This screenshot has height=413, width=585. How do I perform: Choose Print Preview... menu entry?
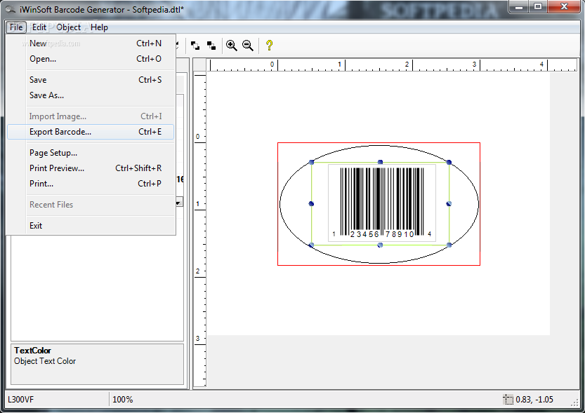[91, 168]
